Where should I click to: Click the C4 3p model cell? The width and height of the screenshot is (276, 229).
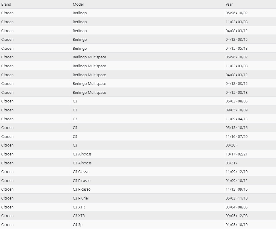pyautogui.click(x=78, y=225)
